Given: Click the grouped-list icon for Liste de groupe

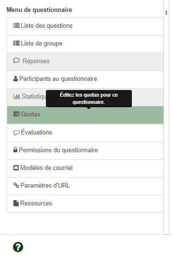Looking at the screenshot, I should pyautogui.click(x=16, y=43).
